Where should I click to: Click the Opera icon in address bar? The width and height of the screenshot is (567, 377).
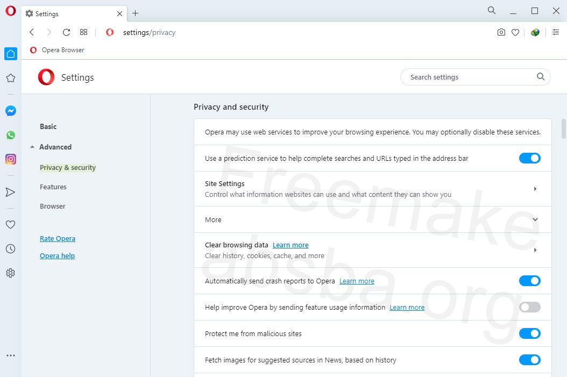click(x=110, y=32)
